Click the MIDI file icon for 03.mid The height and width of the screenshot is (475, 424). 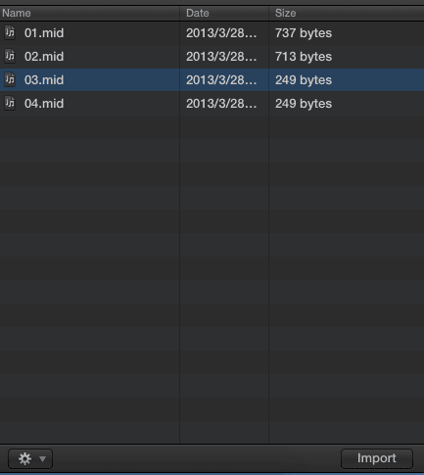pyautogui.click(x=10, y=79)
